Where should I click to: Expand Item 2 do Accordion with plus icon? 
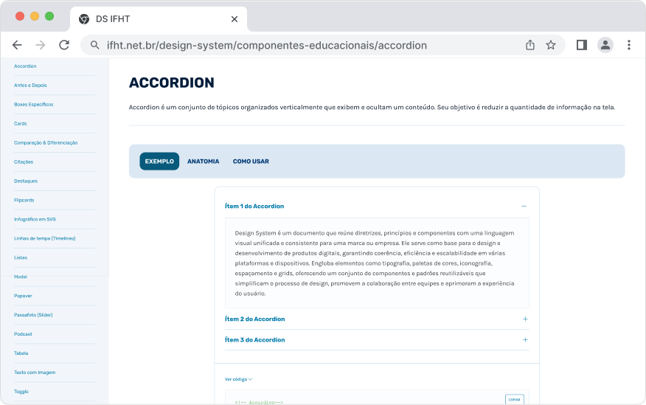(525, 319)
